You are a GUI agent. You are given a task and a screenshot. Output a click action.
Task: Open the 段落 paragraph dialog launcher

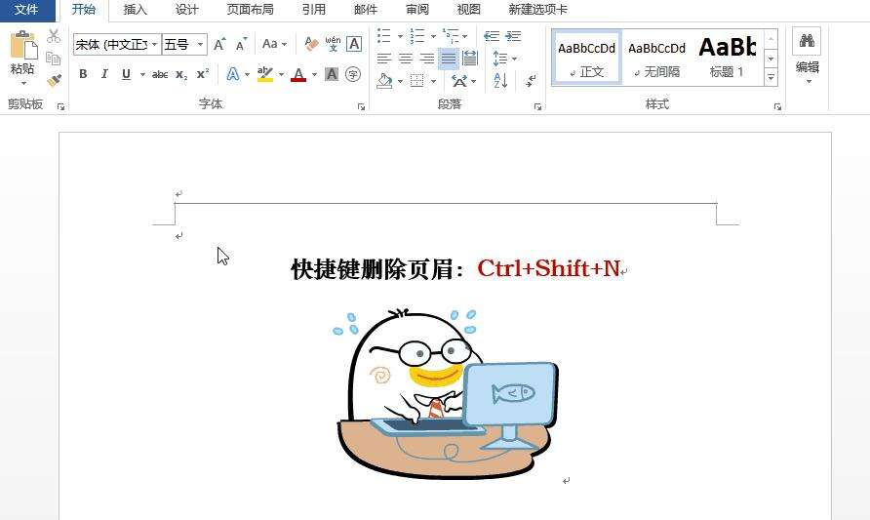(x=537, y=106)
